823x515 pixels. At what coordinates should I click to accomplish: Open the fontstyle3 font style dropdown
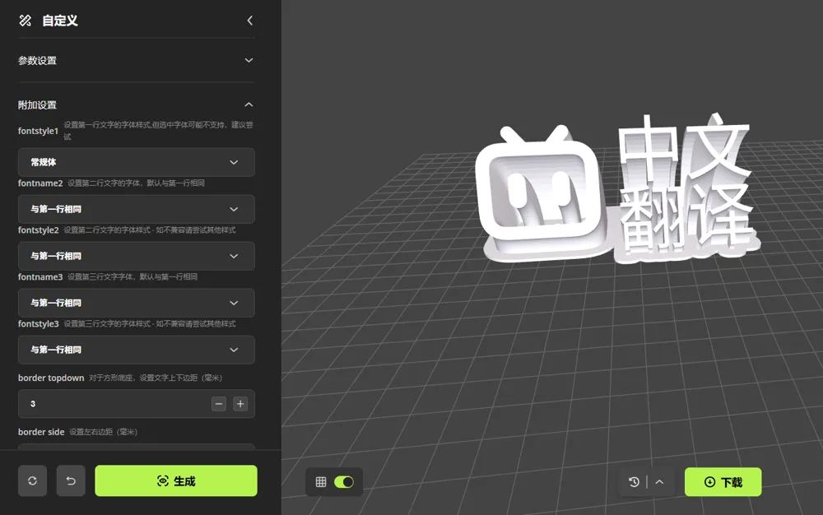tap(136, 350)
